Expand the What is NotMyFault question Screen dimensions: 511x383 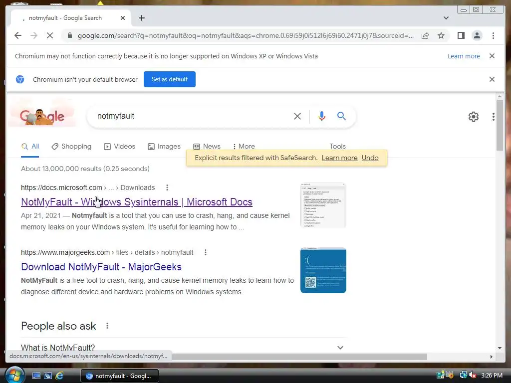[x=184, y=347]
